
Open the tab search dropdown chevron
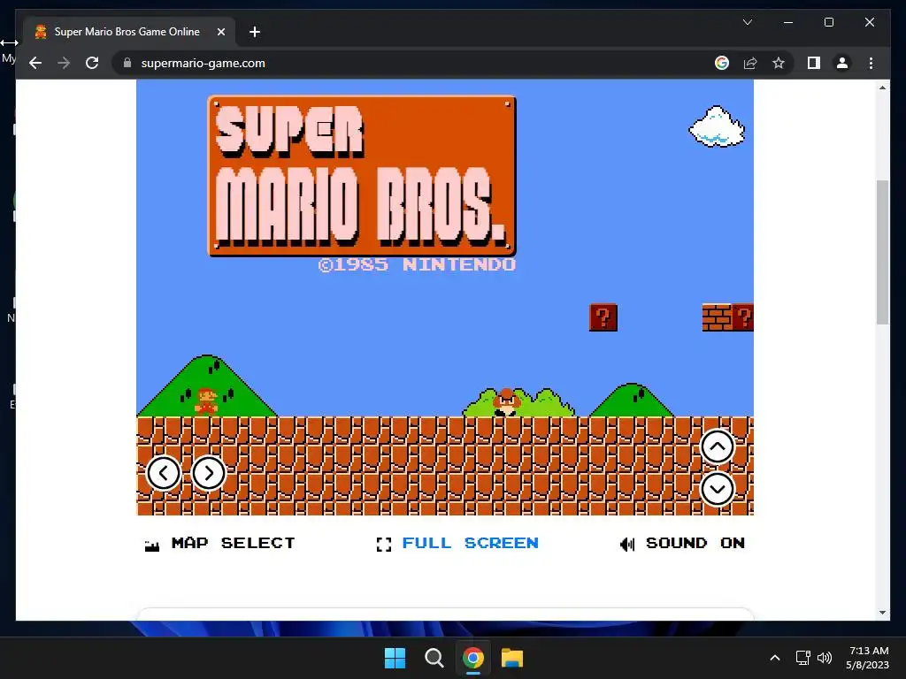(747, 22)
